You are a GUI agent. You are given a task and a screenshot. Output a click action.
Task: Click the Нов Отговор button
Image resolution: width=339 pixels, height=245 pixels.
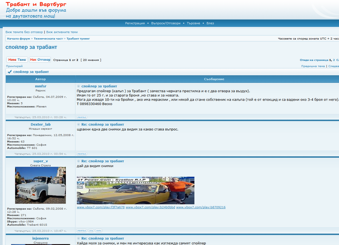tap(40, 60)
